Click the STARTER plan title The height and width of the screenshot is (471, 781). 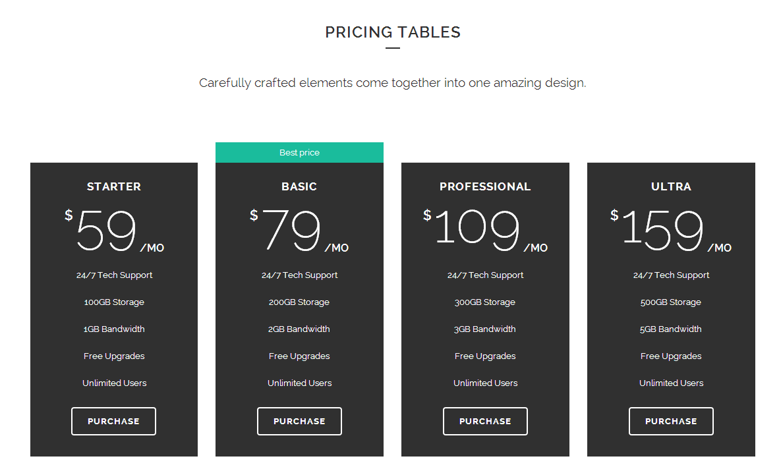coord(114,186)
